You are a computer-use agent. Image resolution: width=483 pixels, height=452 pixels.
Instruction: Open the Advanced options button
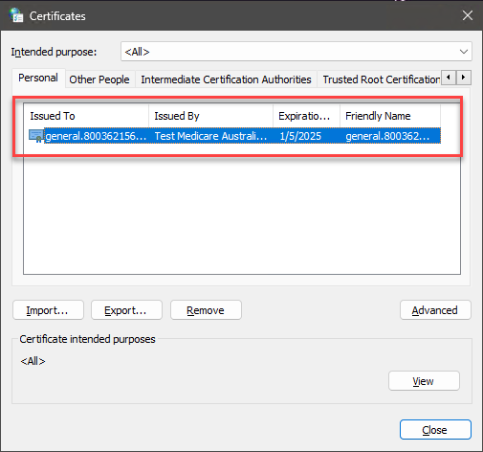pos(435,310)
